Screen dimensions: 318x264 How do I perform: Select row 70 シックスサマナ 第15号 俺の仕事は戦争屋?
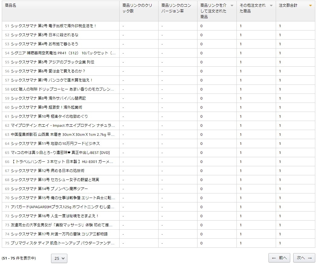point(158,198)
